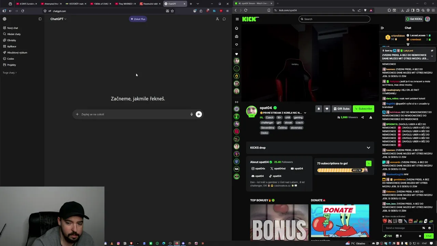Expand the KICKS drop section
Viewport: 437px width, 246px height.
pyautogui.click(x=310, y=148)
